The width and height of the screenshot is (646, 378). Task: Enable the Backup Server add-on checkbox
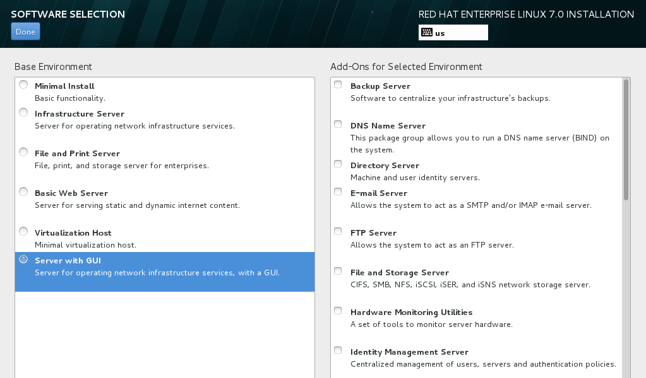tap(338, 84)
